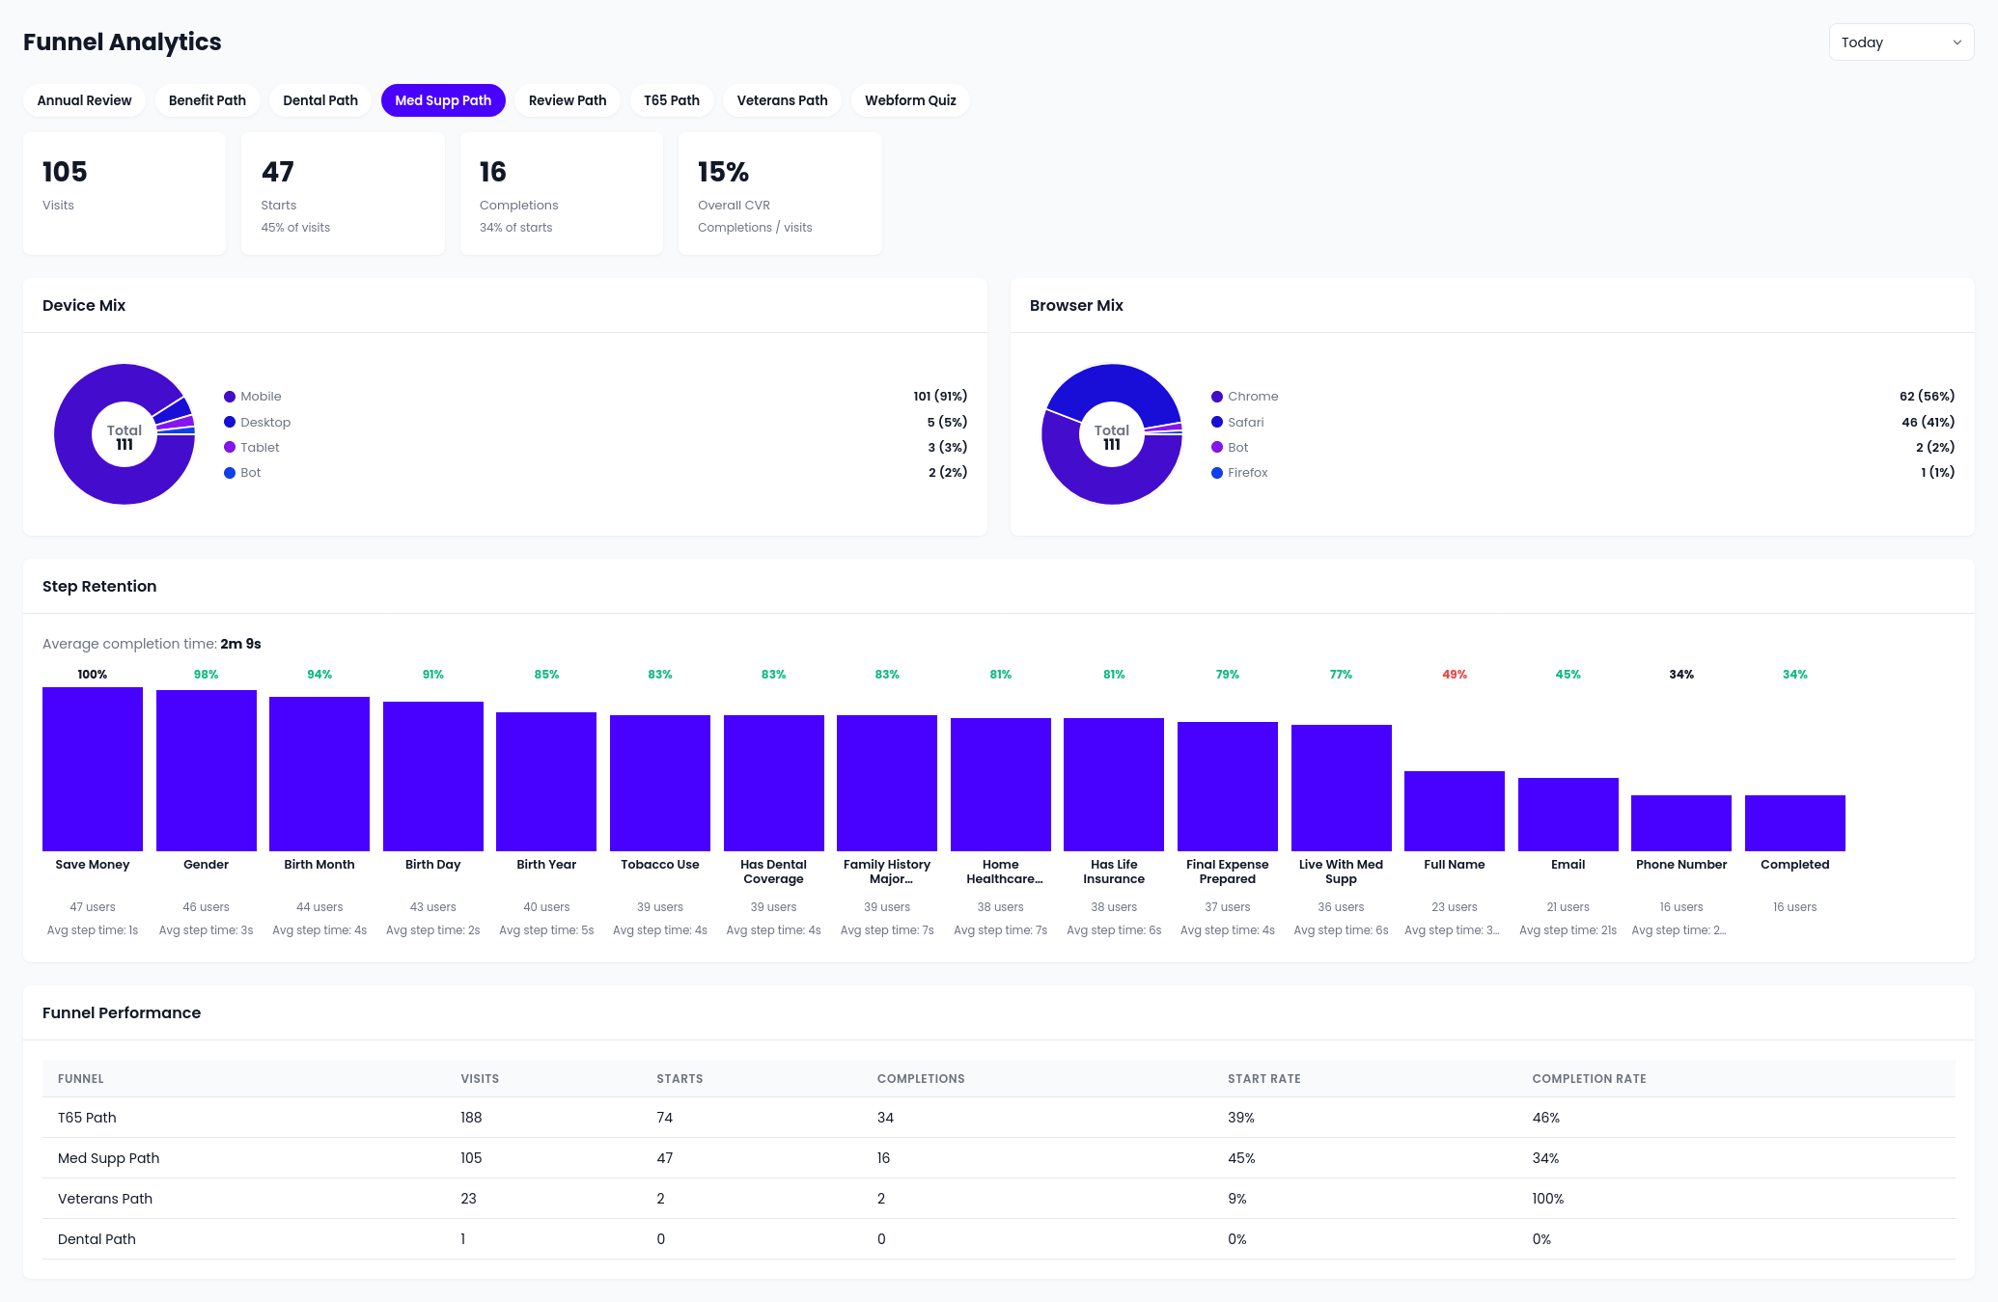
Task: Open the Annual Review funnel dropdown filter
Action: 84,99
